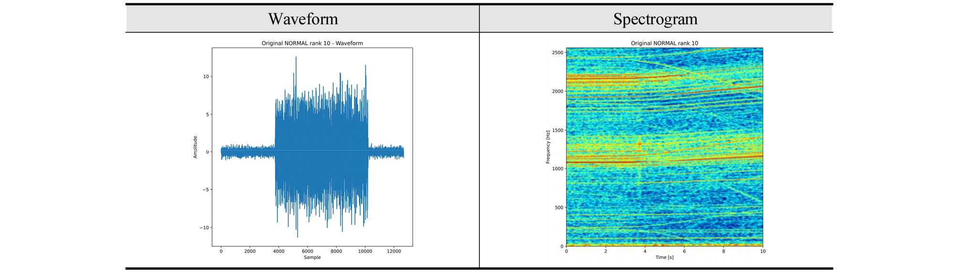Screen dimensions: 959x272
Task: Click the 'Sample' x-axis label
Action: (x=312, y=258)
